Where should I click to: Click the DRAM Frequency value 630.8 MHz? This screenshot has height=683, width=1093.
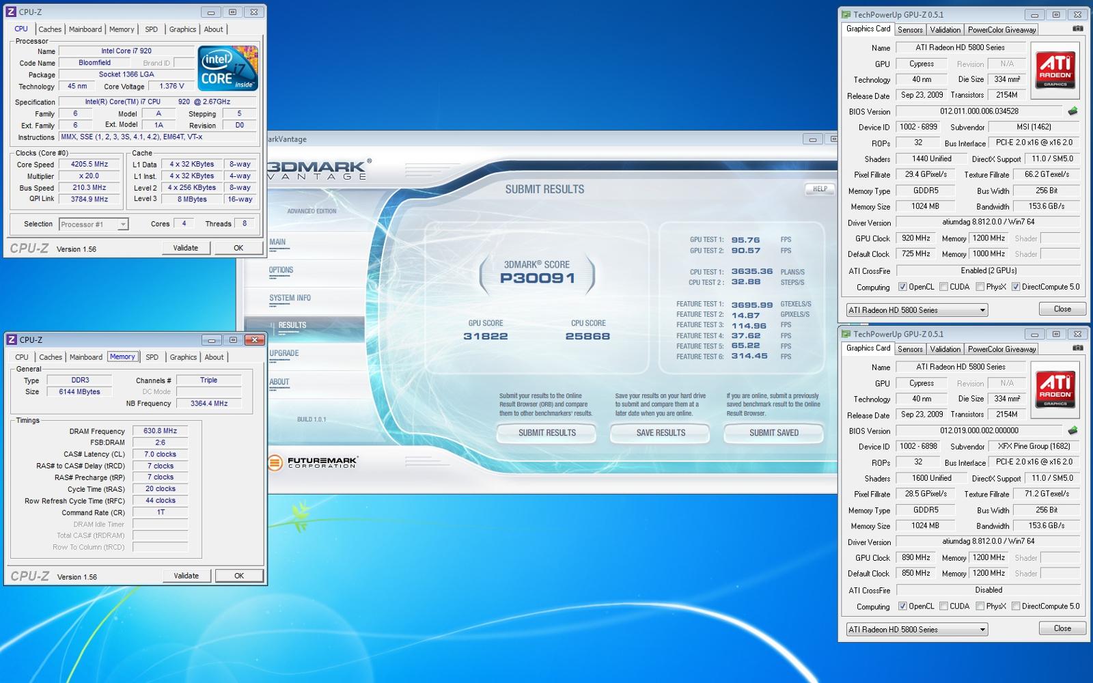tap(160, 431)
